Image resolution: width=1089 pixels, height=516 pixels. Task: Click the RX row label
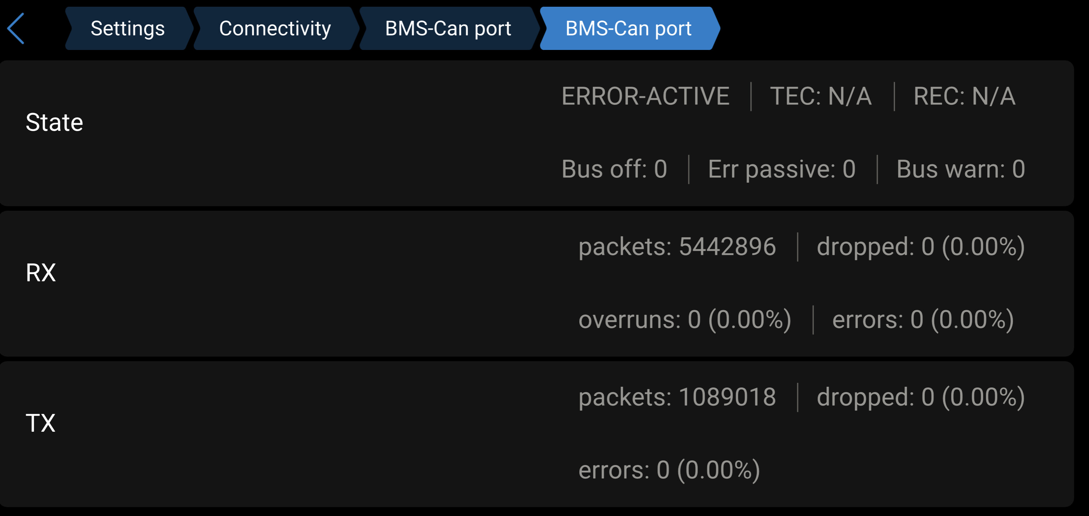pyautogui.click(x=41, y=273)
